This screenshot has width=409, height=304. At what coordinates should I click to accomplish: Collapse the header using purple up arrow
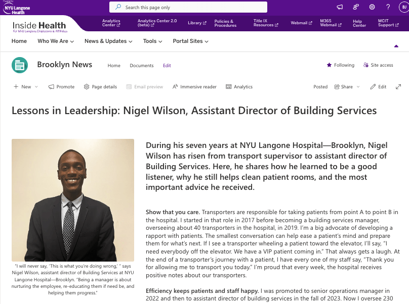click(396, 46)
